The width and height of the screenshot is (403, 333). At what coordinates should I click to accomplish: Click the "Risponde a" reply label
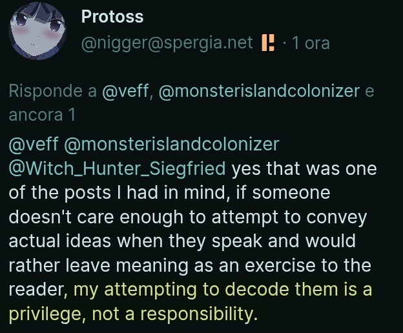(x=53, y=91)
